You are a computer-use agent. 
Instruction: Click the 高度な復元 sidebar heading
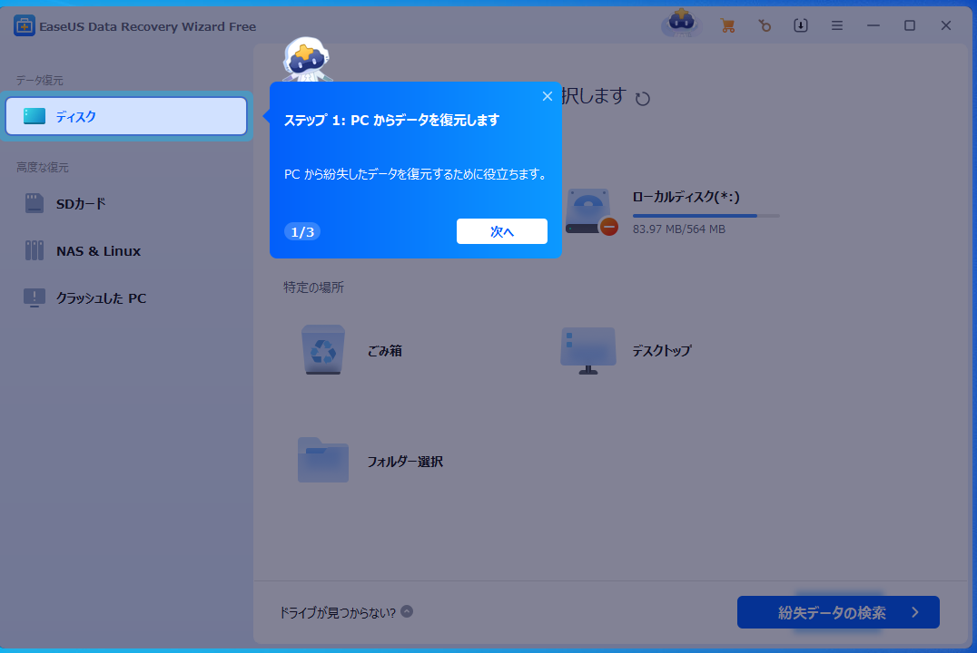[x=43, y=168]
